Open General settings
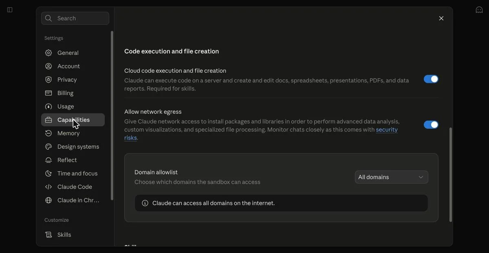 tap(73, 53)
